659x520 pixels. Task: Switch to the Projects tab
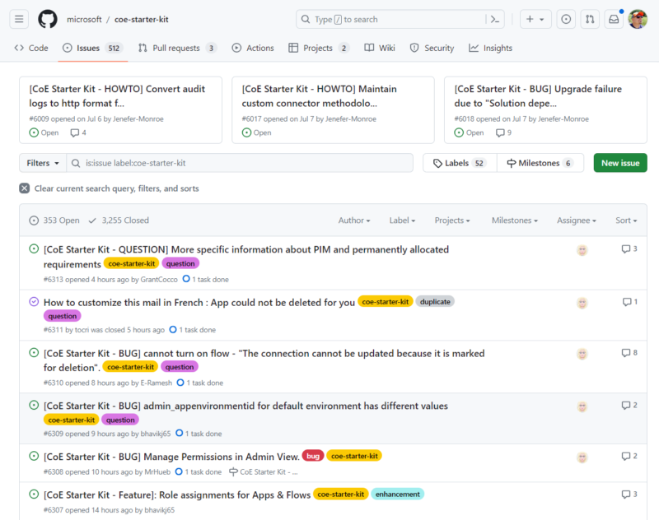[319, 48]
